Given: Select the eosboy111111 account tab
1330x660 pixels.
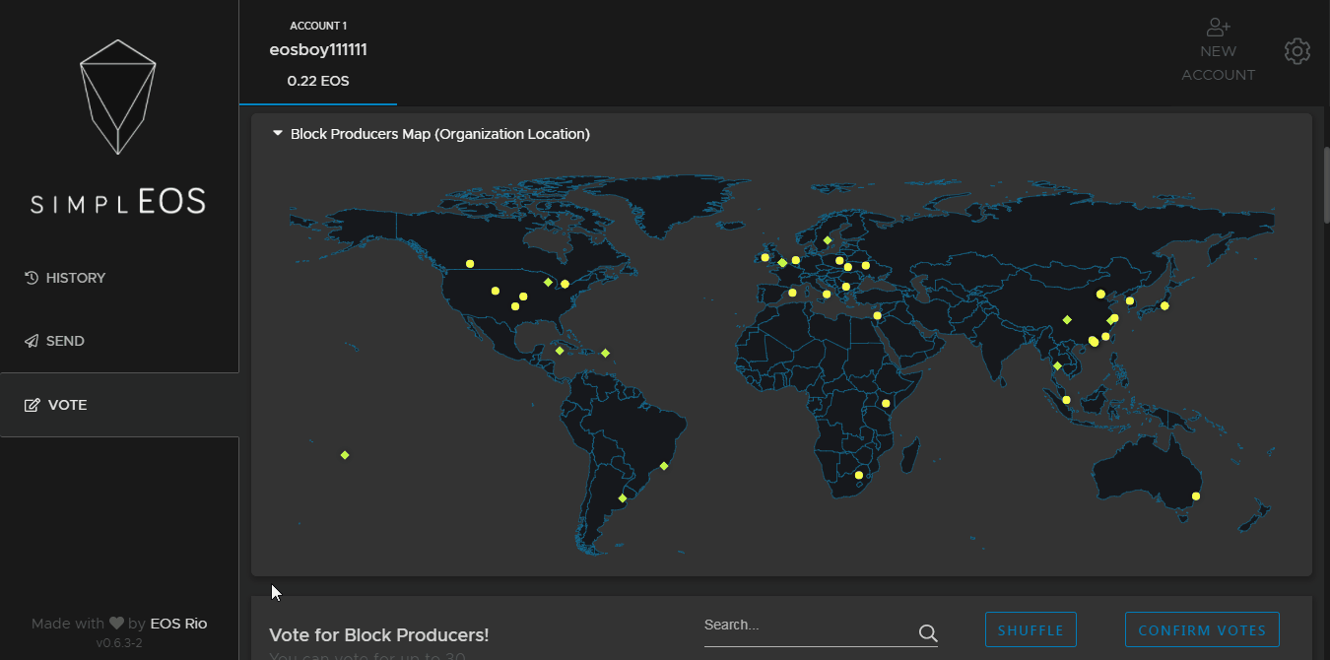Looking at the screenshot, I should pyautogui.click(x=318, y=52).
